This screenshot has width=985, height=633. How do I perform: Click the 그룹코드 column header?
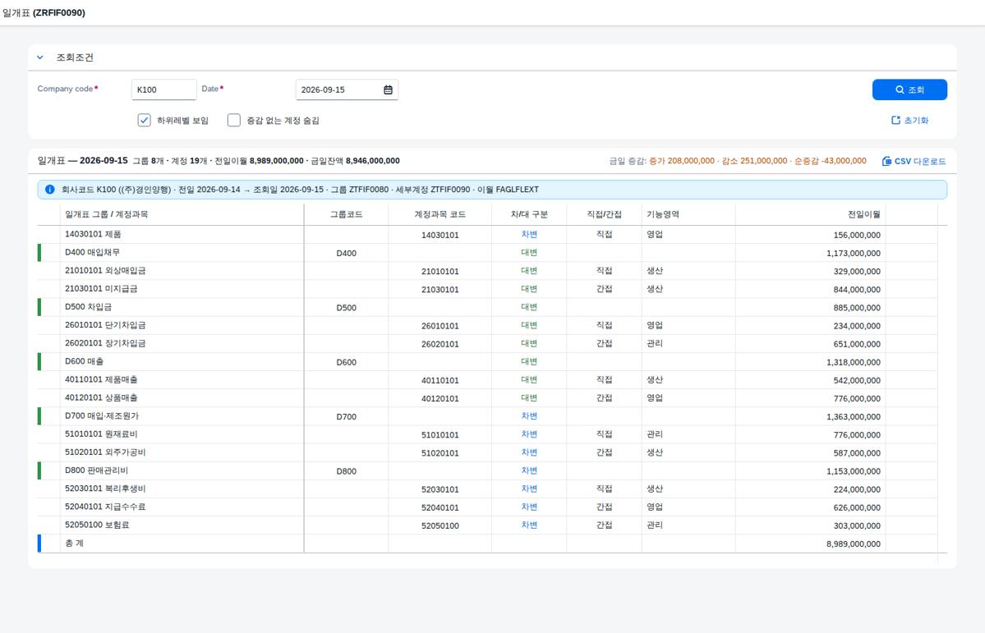coord(346,215)
